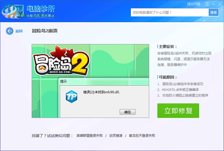Focus the problem search input field
Viewport: 224px width, 151px height.
(169, 13)
